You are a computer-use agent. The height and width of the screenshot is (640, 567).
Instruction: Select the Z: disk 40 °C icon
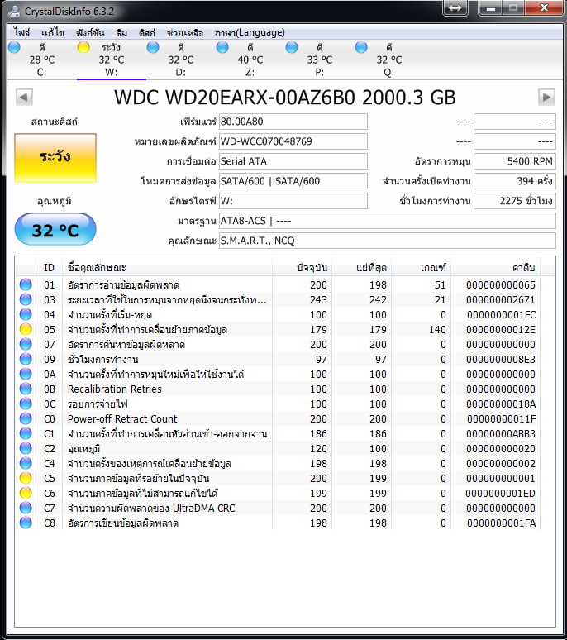222,47
